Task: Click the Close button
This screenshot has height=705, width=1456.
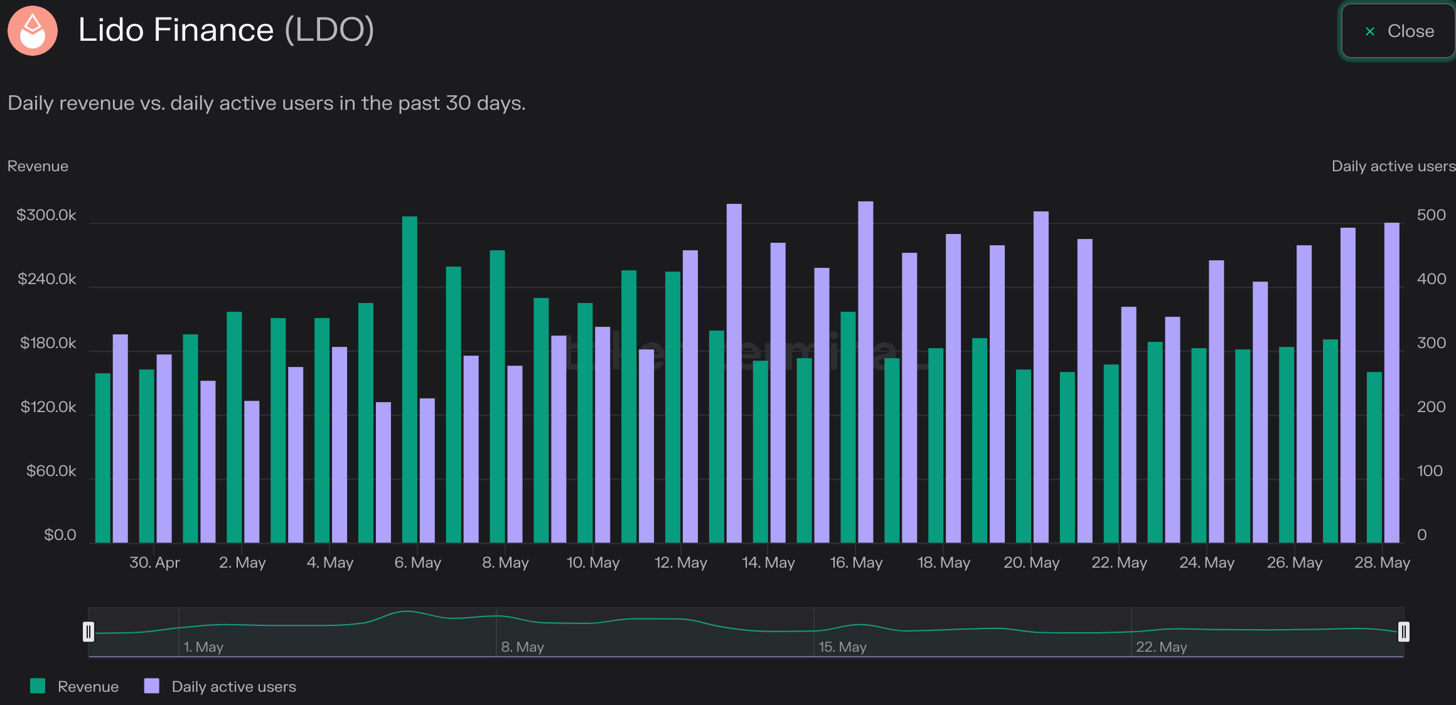Action: (1398, 31)
